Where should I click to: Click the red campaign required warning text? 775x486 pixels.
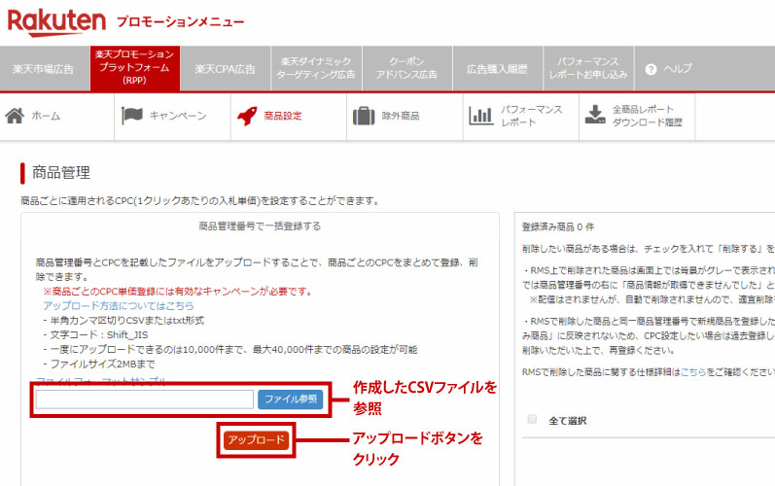pyautogui.click(x=178, y=292)
